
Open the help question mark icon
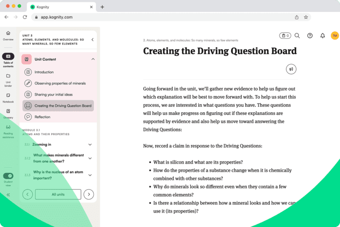(x=310, y=36)
